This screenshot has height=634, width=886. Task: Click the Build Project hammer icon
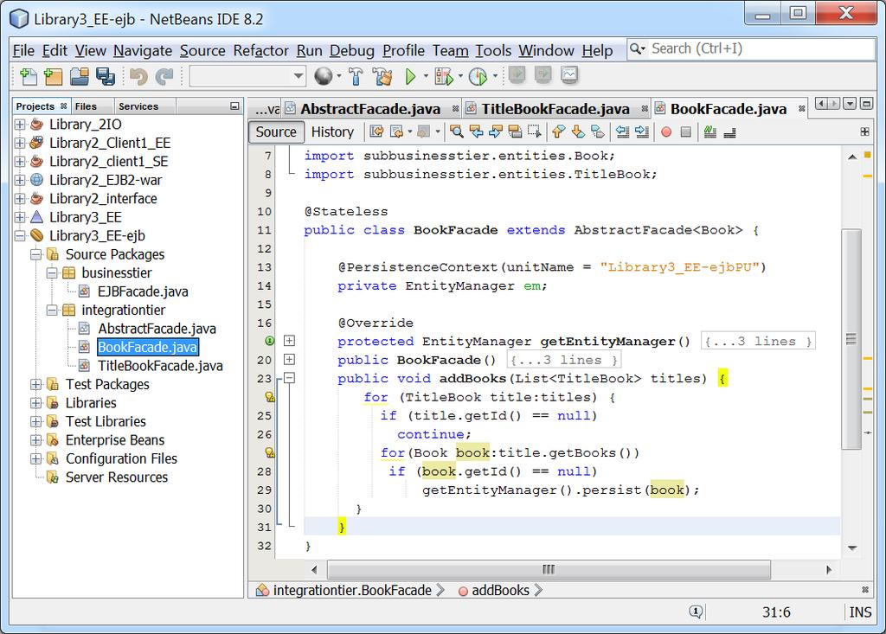point(356,76)
